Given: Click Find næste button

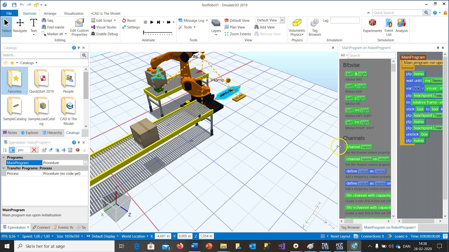Looking at the screenshot, I should point(53,27).
